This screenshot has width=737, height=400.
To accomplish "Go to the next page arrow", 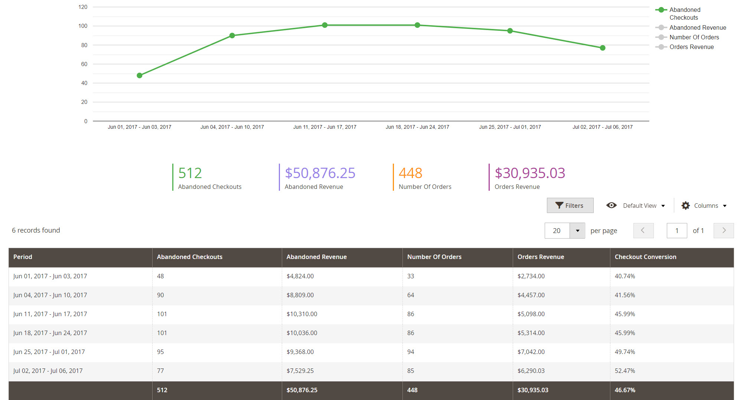I will click(723, 230).
